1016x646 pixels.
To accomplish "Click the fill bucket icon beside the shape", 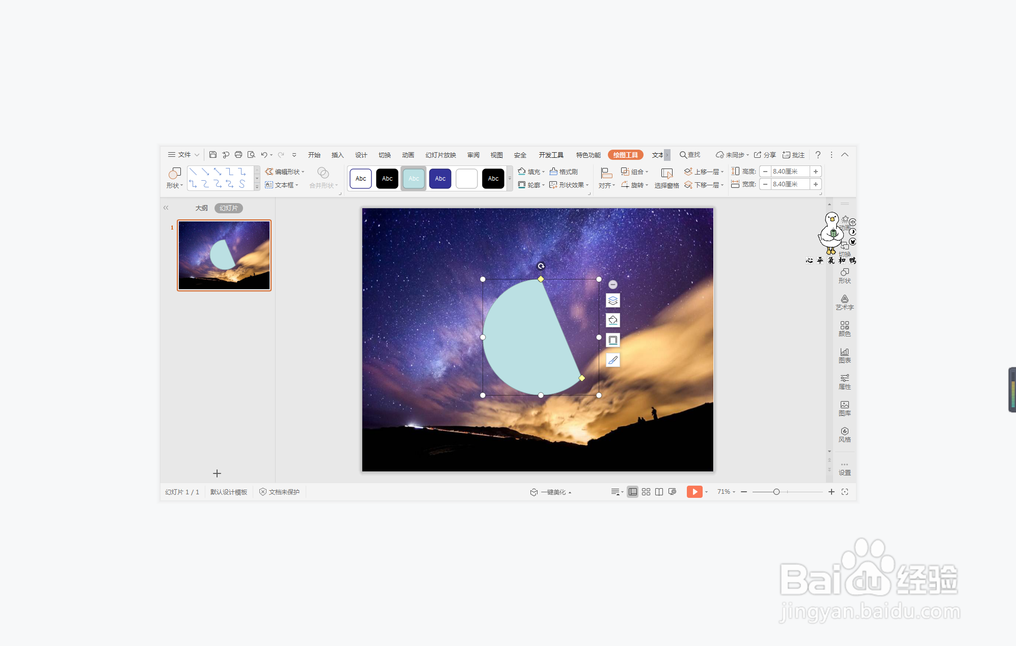I will pyautogui.click(x=613, y=320).
